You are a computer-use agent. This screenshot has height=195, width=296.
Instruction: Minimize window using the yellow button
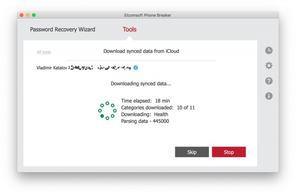pos(28,15)
